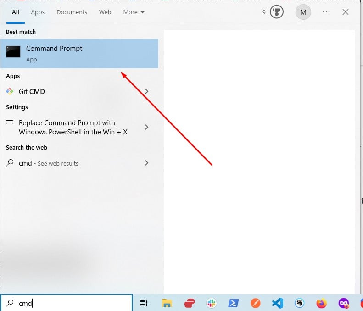Click the search magnifier in taskbar box
Screen dimensions: 363x311
click(x=10, y=303)
